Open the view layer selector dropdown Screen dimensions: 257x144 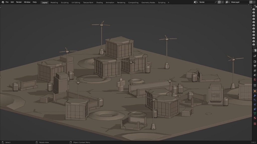[229, 2]
